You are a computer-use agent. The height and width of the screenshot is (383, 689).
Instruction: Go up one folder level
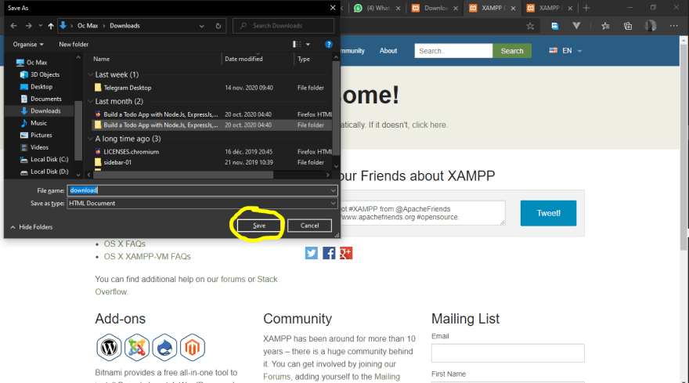51,26
